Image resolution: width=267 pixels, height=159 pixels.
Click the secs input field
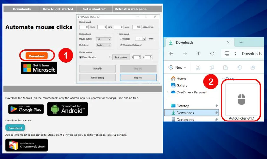pyautogui.click(x=119, y=27)
